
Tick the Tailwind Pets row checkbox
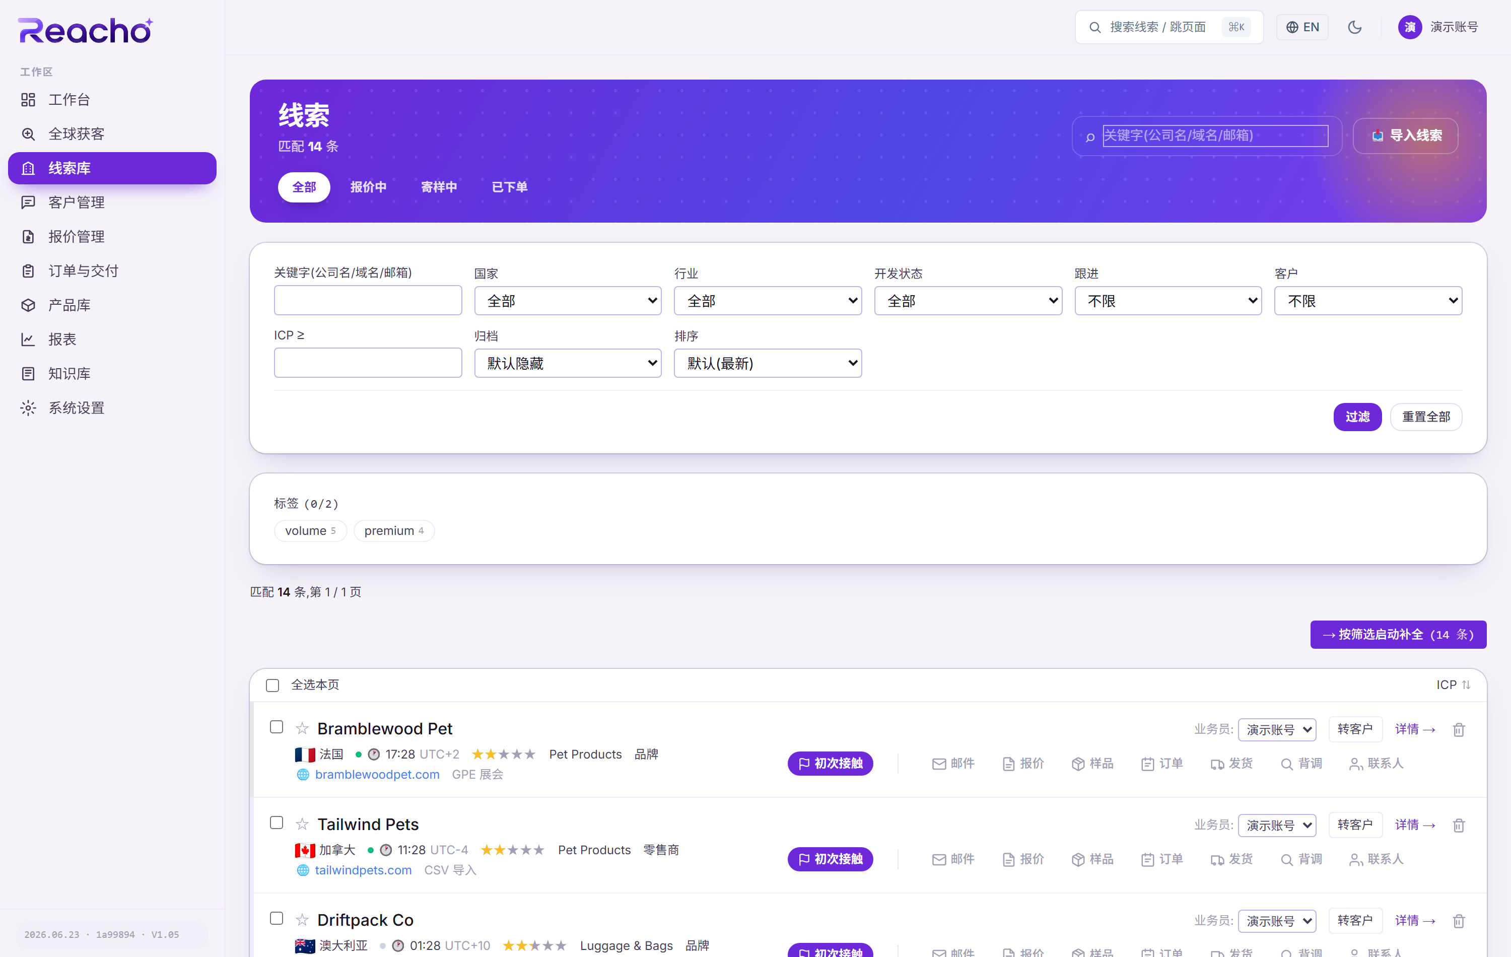(x=276, y=823)
